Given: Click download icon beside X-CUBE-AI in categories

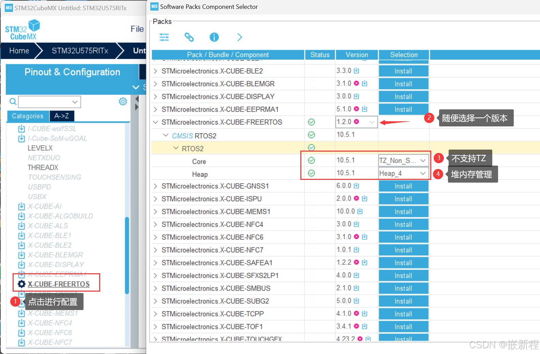Looking at the screenshot, I should pos(21,206).
